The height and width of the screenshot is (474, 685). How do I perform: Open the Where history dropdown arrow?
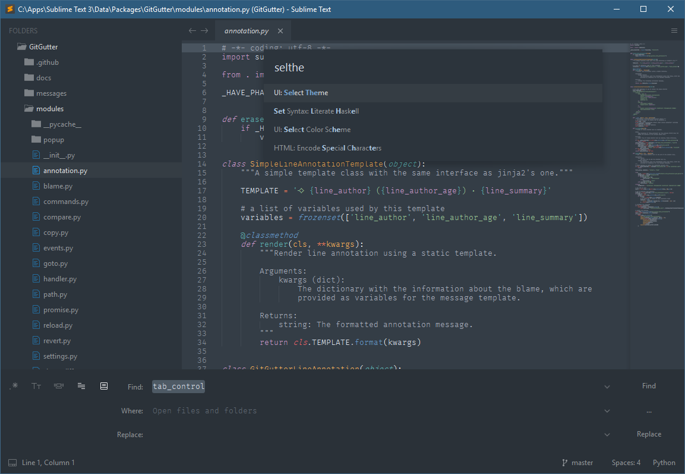tap(607, 410)
